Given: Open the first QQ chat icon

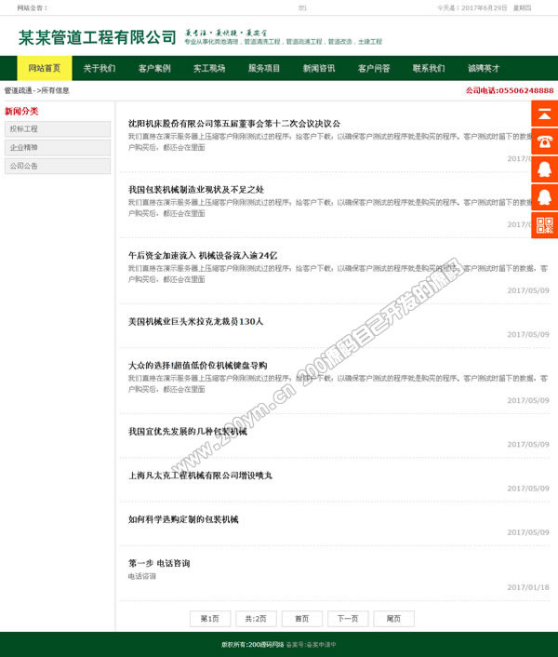Looking at the screenshot, I should click(x=545, y=169).
